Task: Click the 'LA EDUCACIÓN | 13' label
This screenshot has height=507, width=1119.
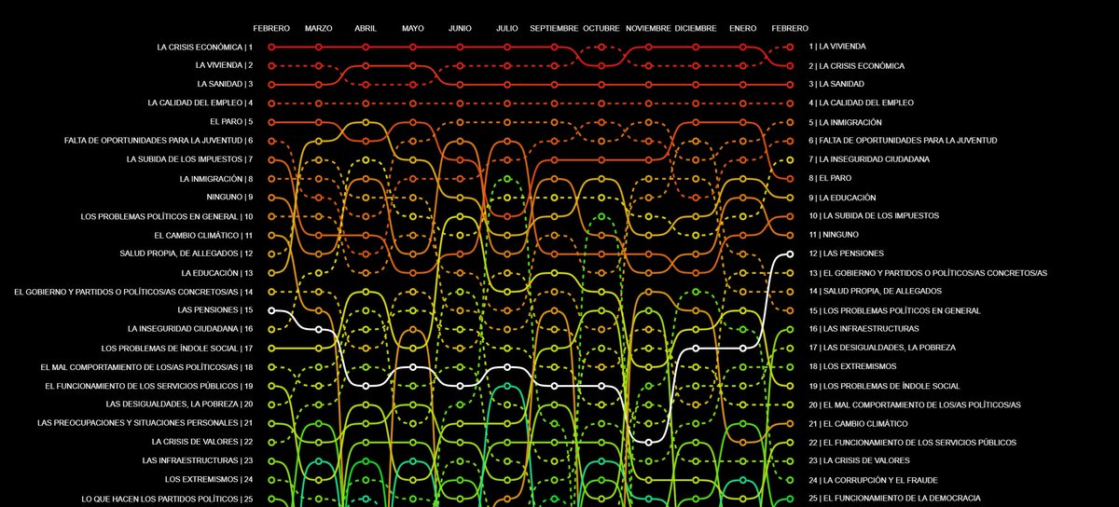Action: tap(217, 273)
